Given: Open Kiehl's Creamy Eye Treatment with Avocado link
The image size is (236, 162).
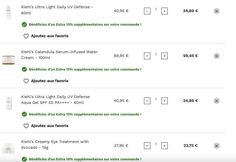Looking at the screenshot, I should coord(55,145).
